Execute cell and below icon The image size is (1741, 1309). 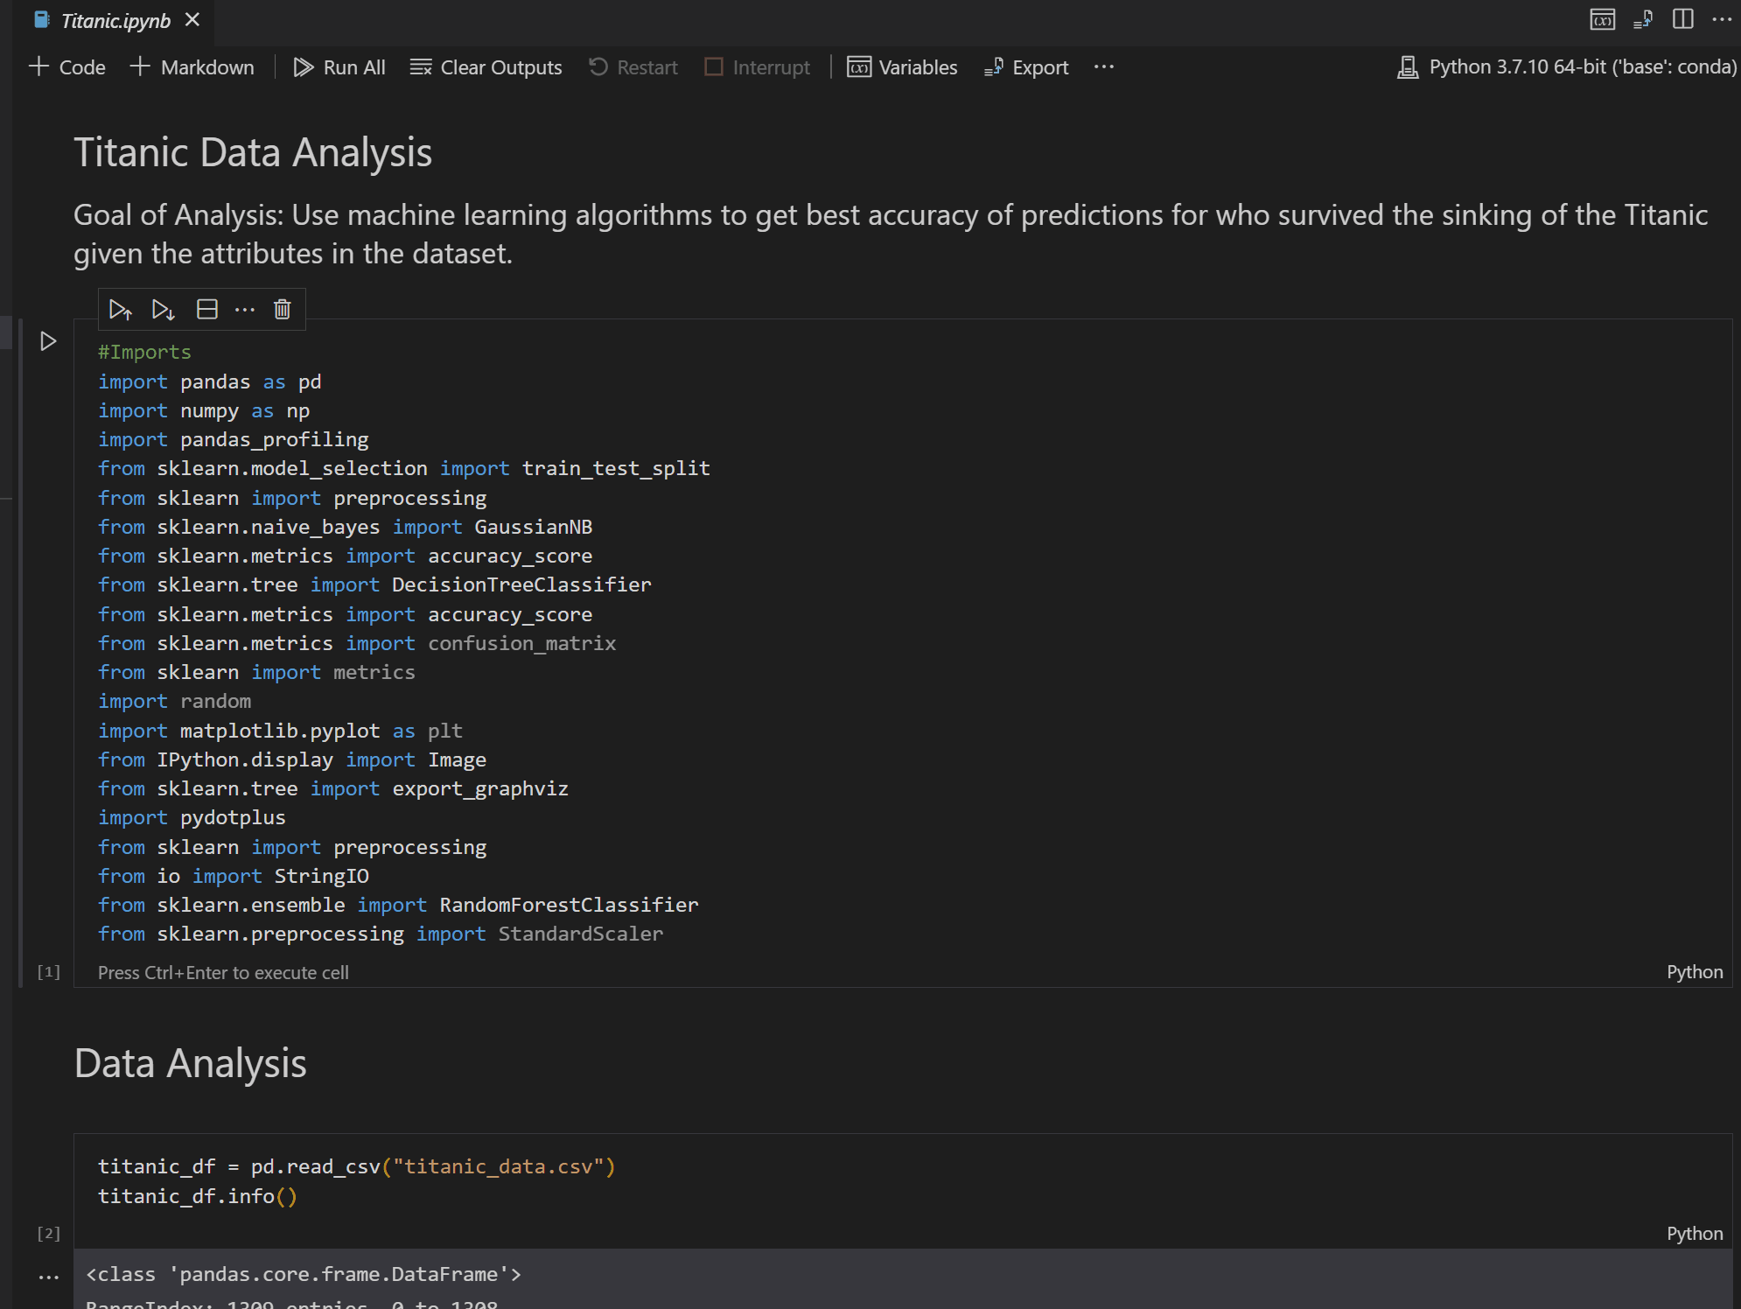pyautogui.click(x=163, y=310)
